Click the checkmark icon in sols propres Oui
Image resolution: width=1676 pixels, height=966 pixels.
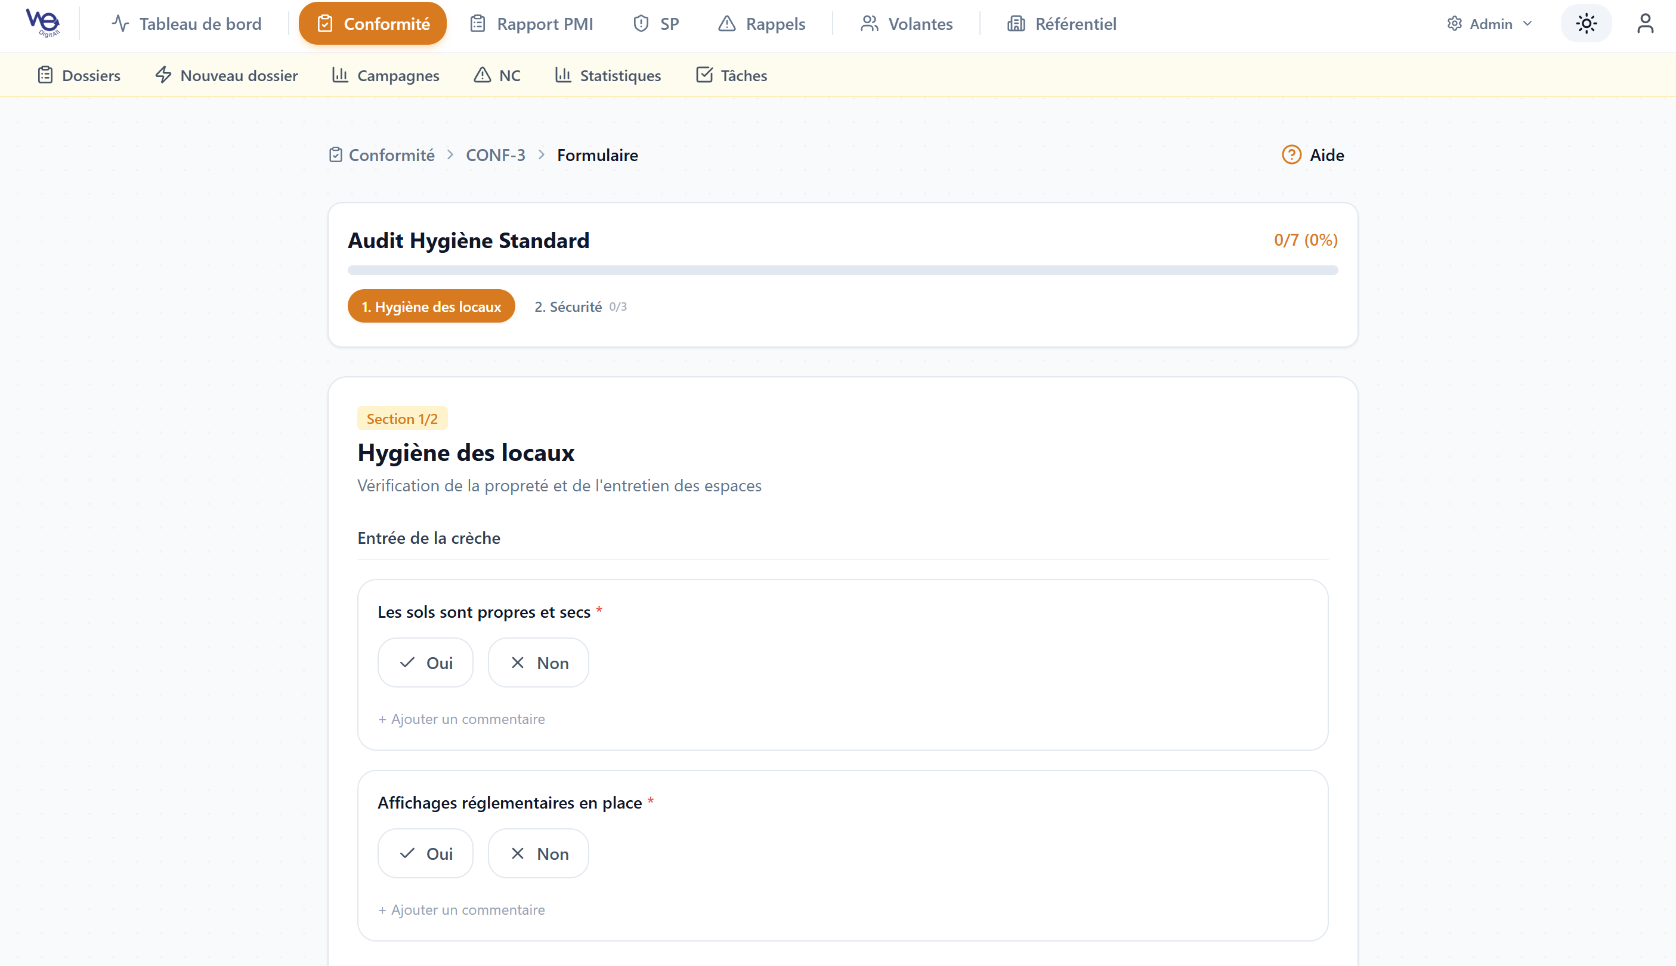pyautogui.click(x=407, y=663)
